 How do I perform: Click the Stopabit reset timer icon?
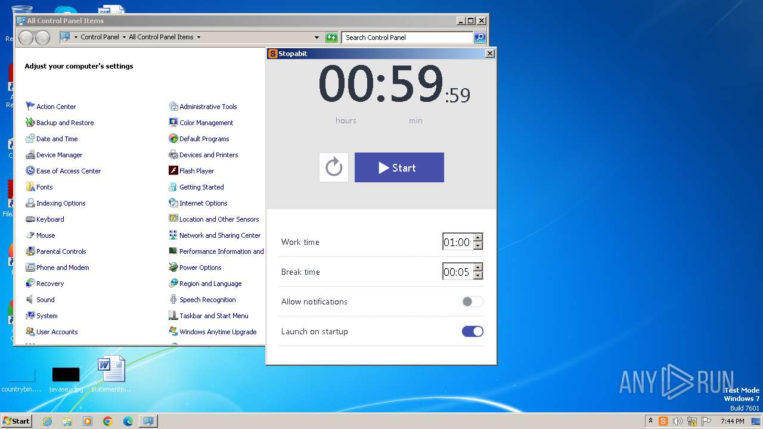(334, 167)
